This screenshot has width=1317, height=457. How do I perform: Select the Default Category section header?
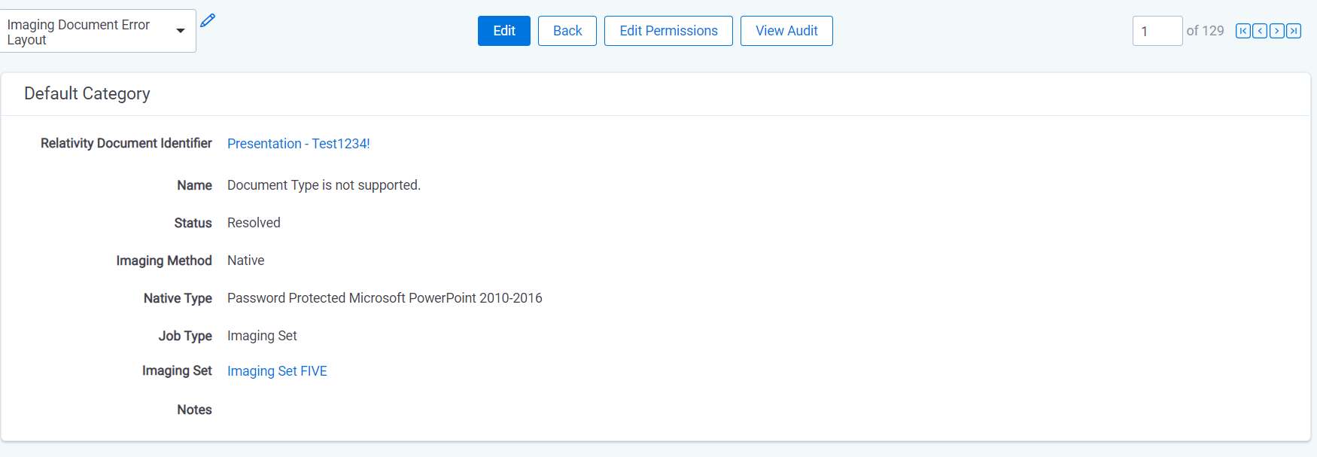(87, 93)
